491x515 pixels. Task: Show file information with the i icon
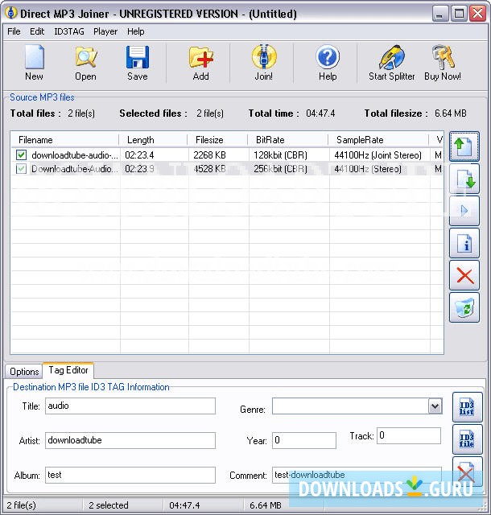tap(464, 243)
